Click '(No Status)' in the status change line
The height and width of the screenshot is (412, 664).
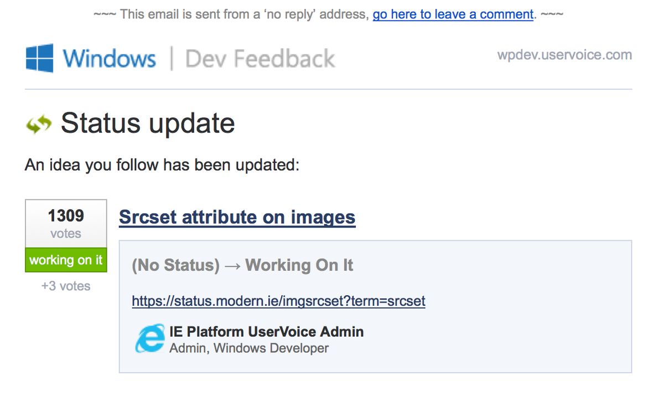175,265
